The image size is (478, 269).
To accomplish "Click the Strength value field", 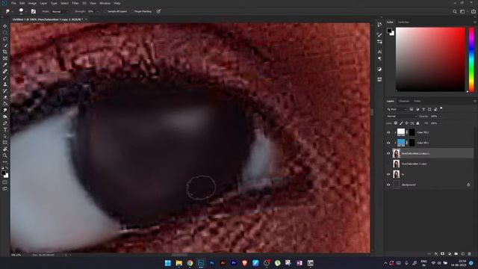I will coord(91,11).
